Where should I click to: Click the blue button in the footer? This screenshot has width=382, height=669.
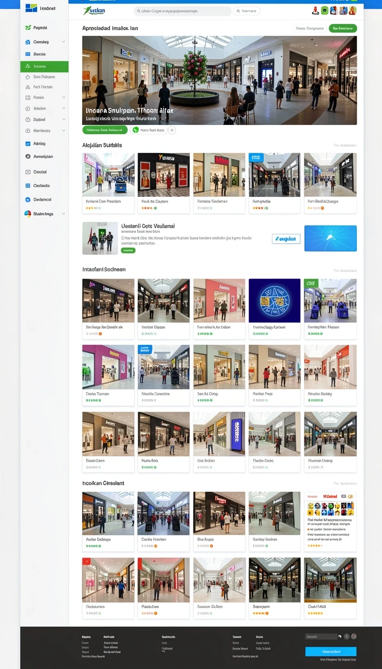click(331, 652)
